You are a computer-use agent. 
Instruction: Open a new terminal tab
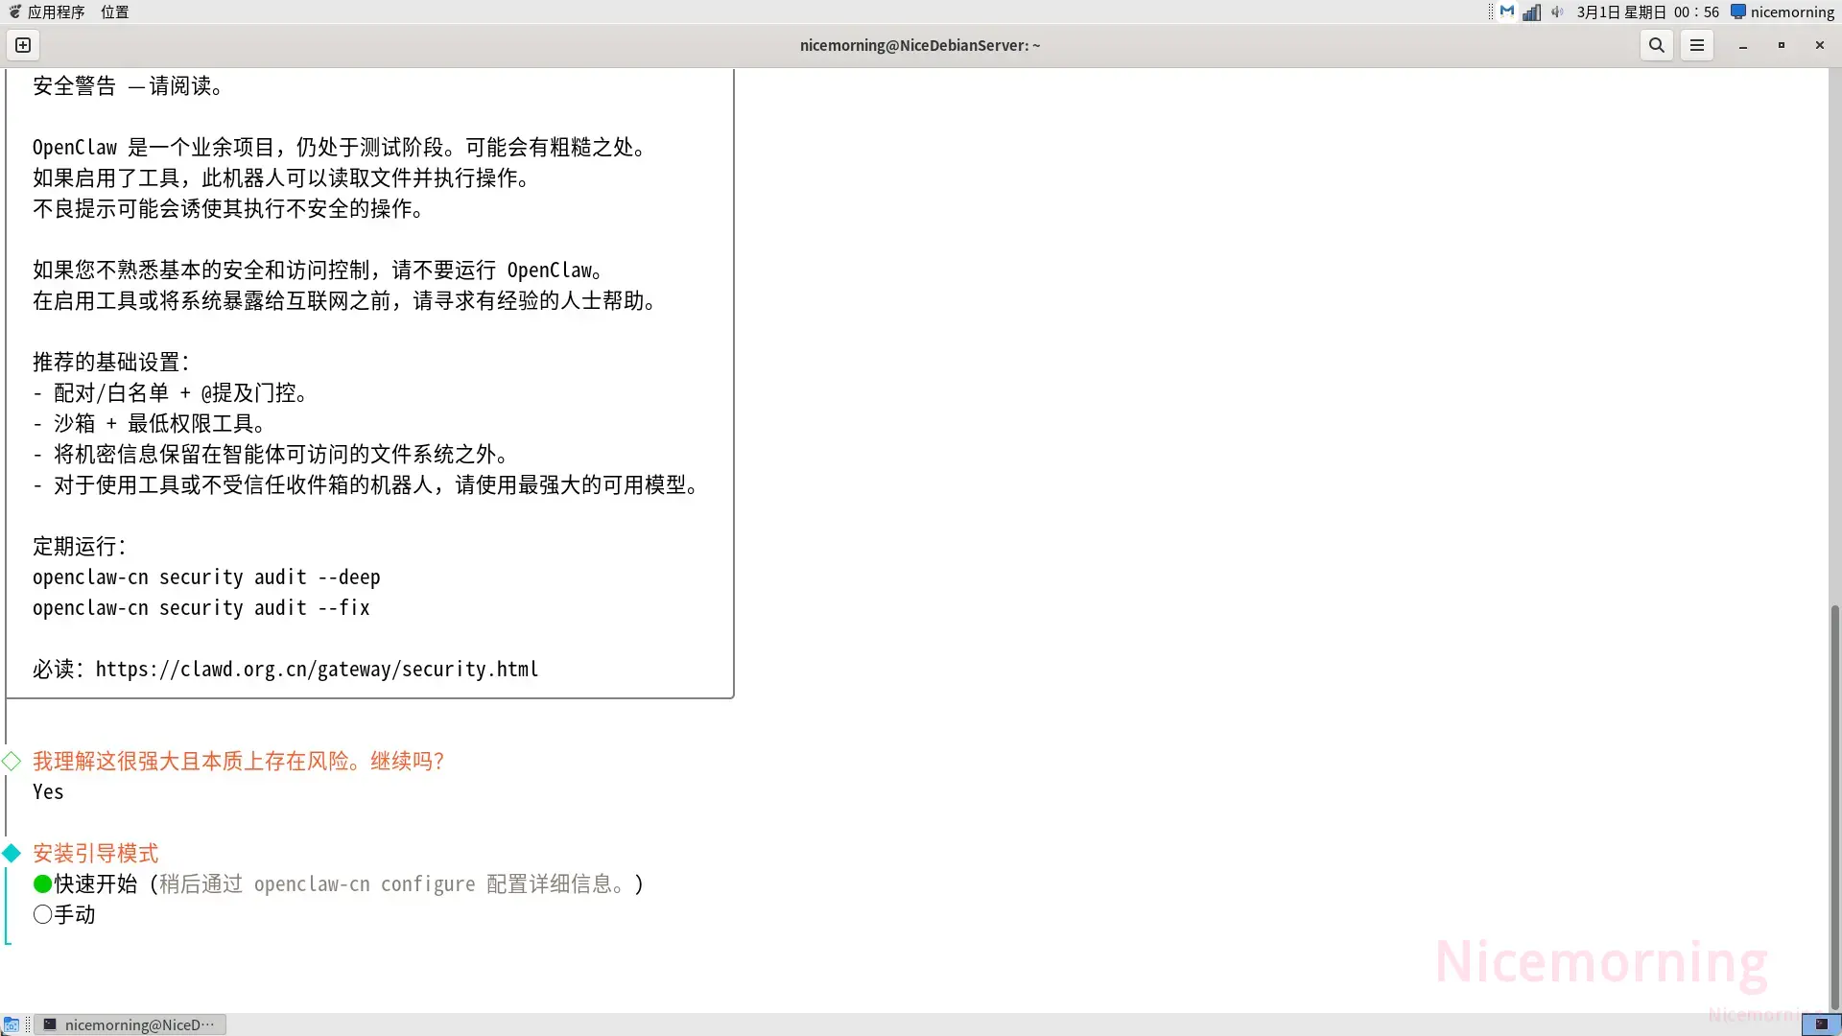tap(23, 45)
